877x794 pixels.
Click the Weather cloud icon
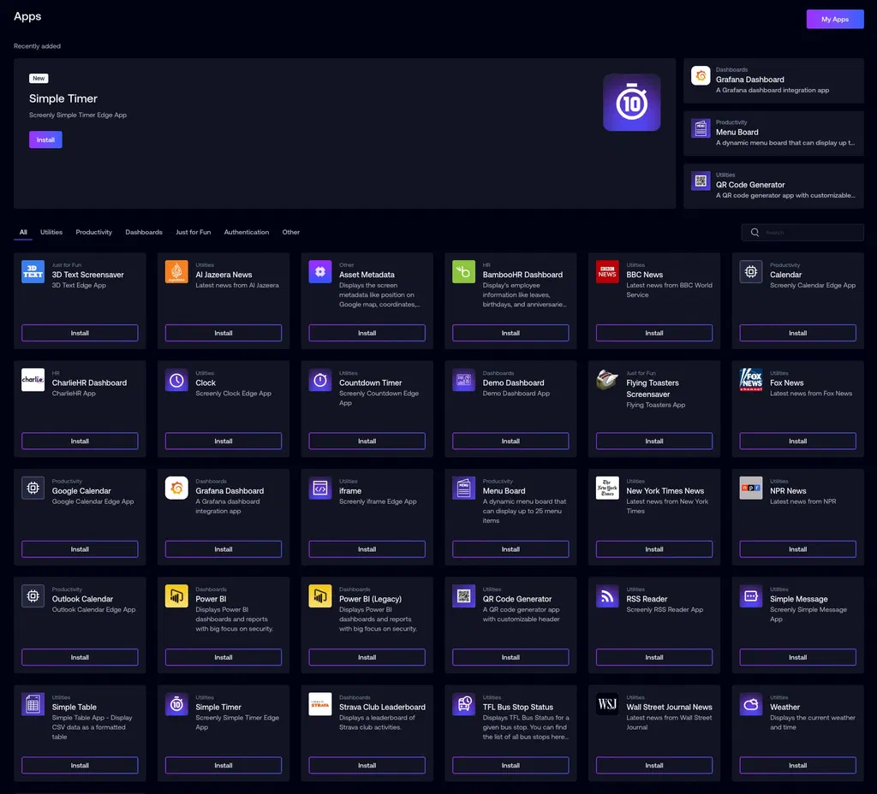coord(750,704)
